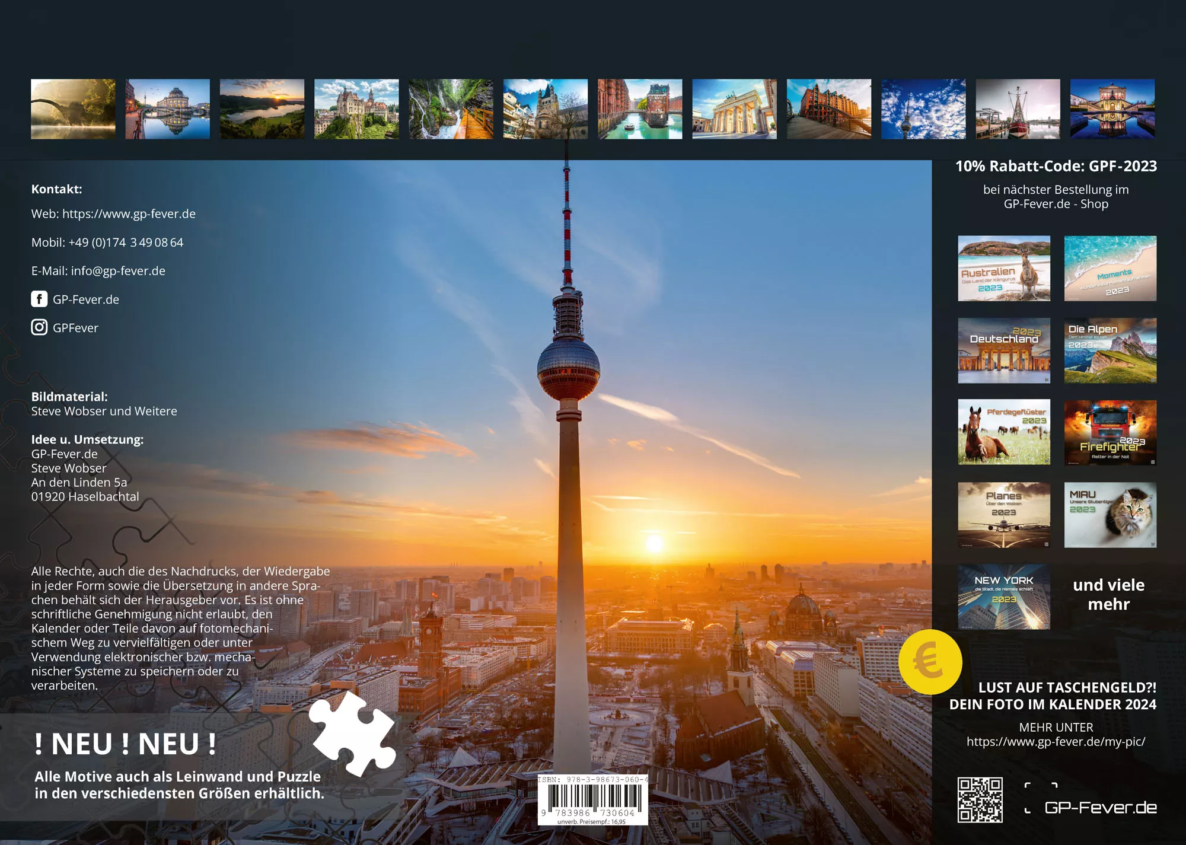Click 'bei nächster Bestellung im' text
Screen dimensions: 1186x845
[1056, 190]
